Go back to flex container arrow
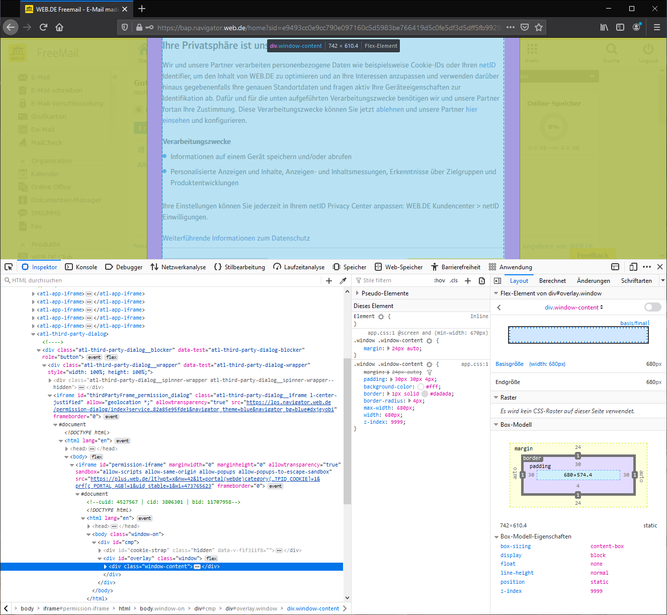This screenshot has height=615, width=667. tap(499, 307)
